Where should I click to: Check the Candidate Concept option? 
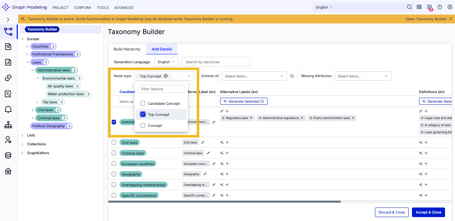(143, 103)
